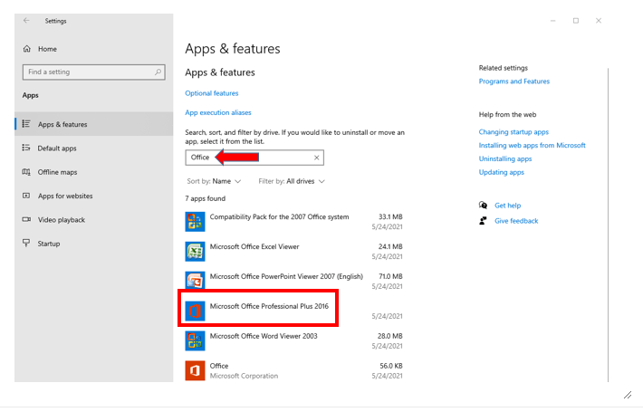Open the Optional features link
Viewport: 643px width, 412px height.
[x=212, y=93]
